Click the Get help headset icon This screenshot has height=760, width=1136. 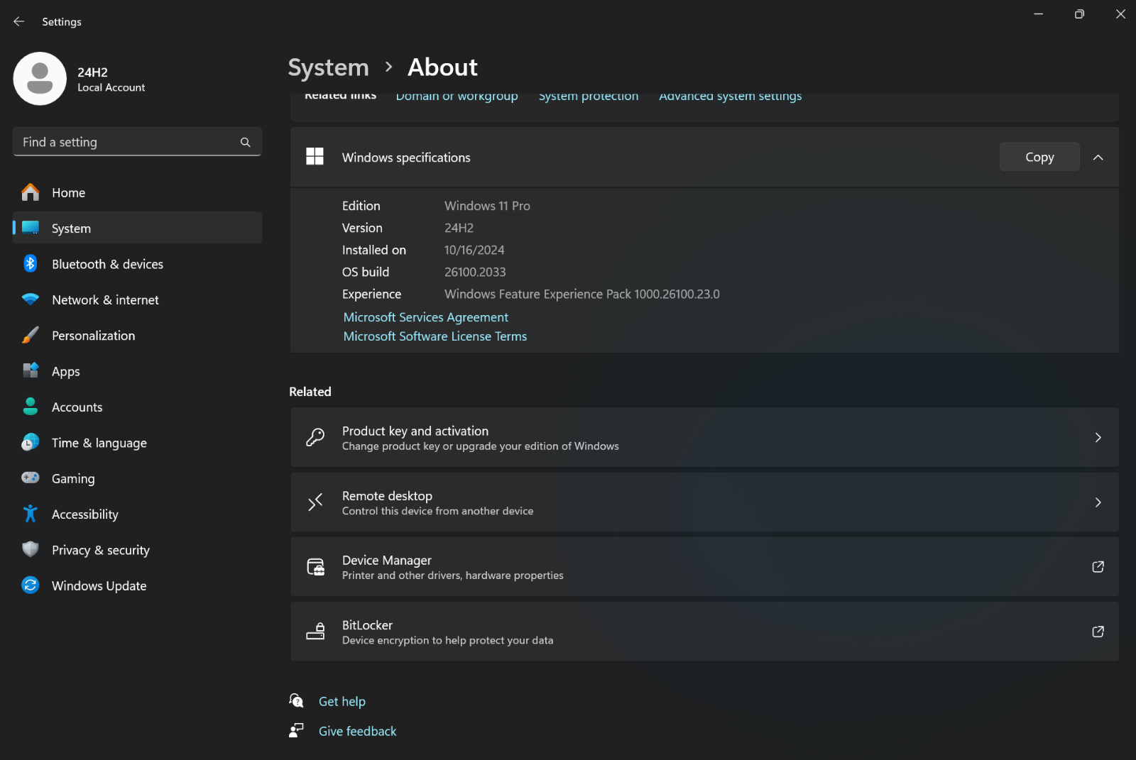297,701
